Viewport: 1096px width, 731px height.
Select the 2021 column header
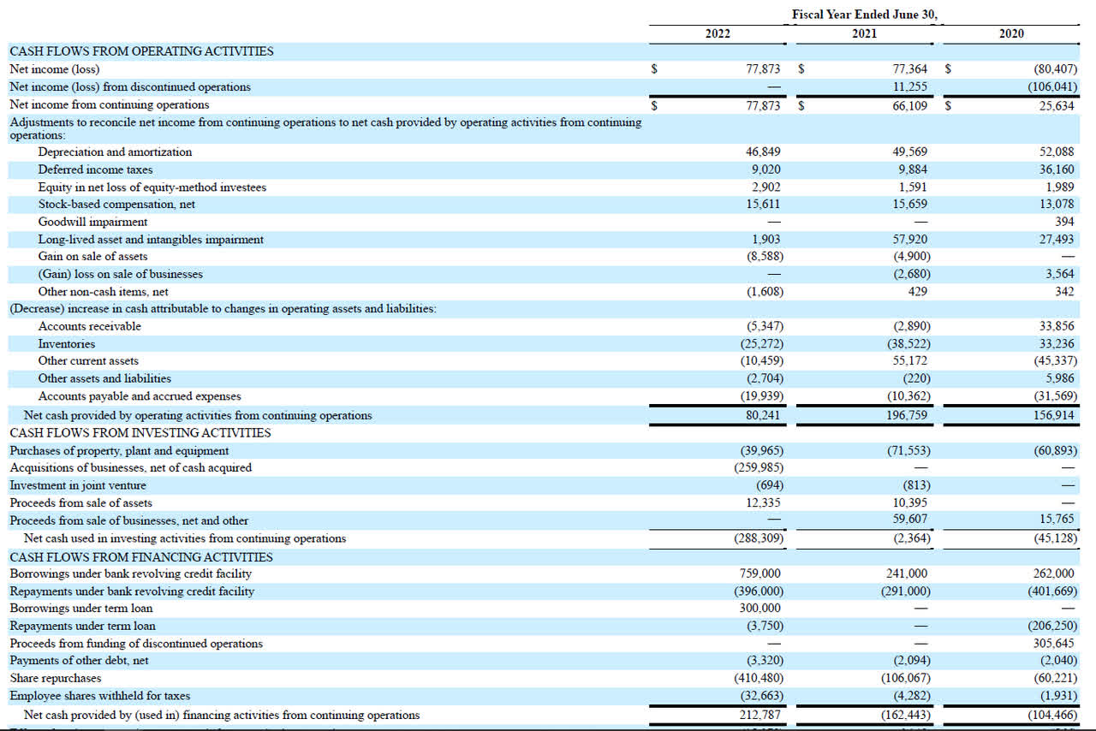click(864, 33)
